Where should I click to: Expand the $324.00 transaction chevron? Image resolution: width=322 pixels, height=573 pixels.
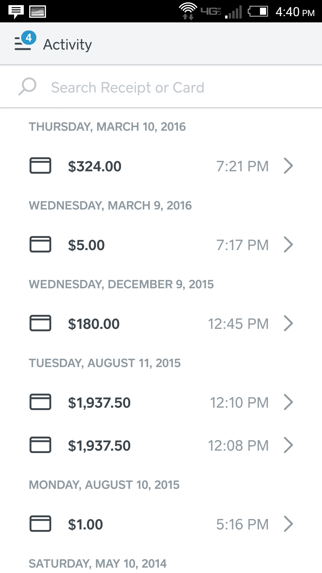[288, 166]
